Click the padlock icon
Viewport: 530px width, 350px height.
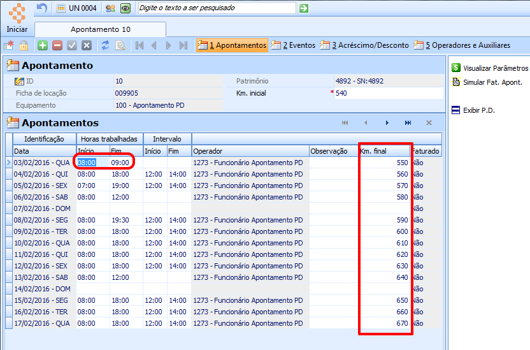coord(24,45)
